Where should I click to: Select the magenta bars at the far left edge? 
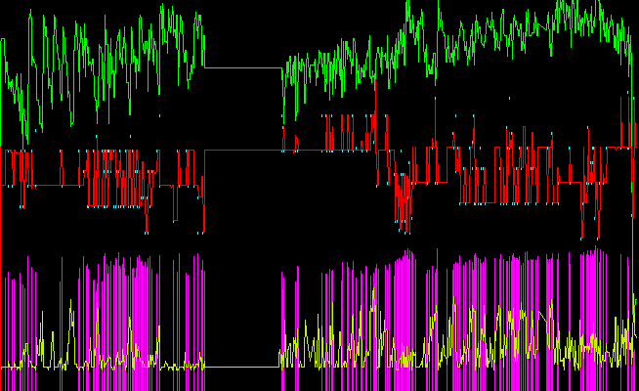[x=10, y=313]
